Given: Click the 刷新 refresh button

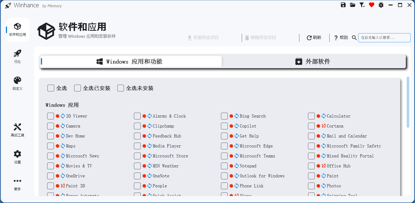Looking at the screenshot, I should tap(314, 38).
